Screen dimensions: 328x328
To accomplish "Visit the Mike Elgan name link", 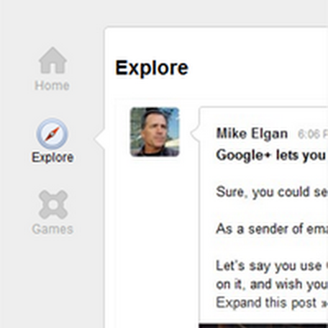I will click(252, 134).
